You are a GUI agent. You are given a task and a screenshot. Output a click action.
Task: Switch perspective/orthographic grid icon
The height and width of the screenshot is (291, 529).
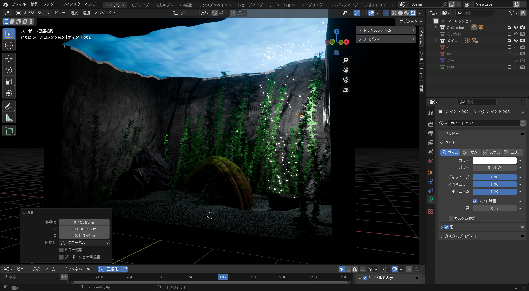pyautogui.click(x=346, y=90)
